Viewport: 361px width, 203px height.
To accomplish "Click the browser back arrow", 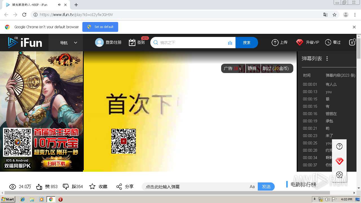I will 6,15.
